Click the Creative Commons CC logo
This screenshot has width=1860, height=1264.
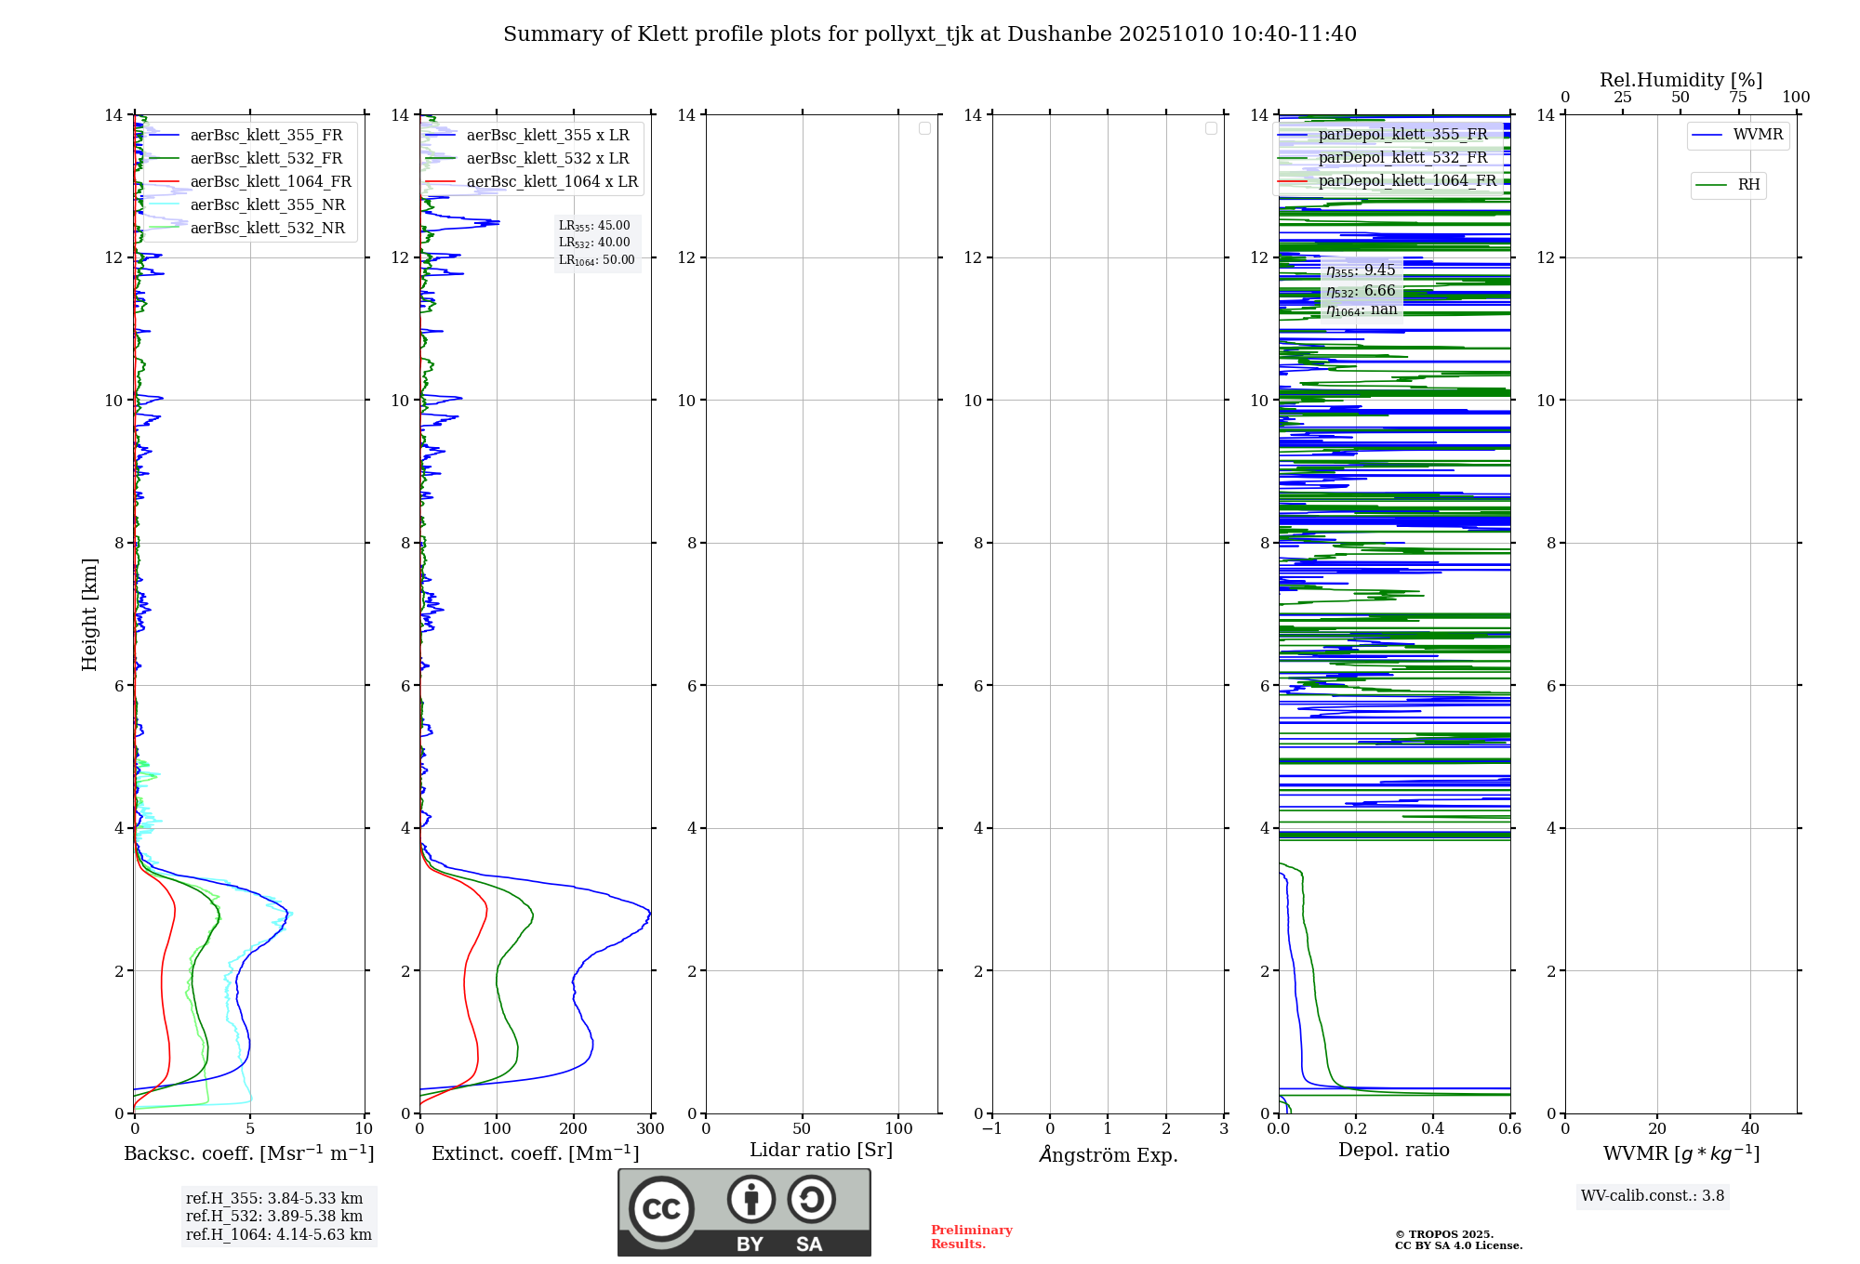661,1208
